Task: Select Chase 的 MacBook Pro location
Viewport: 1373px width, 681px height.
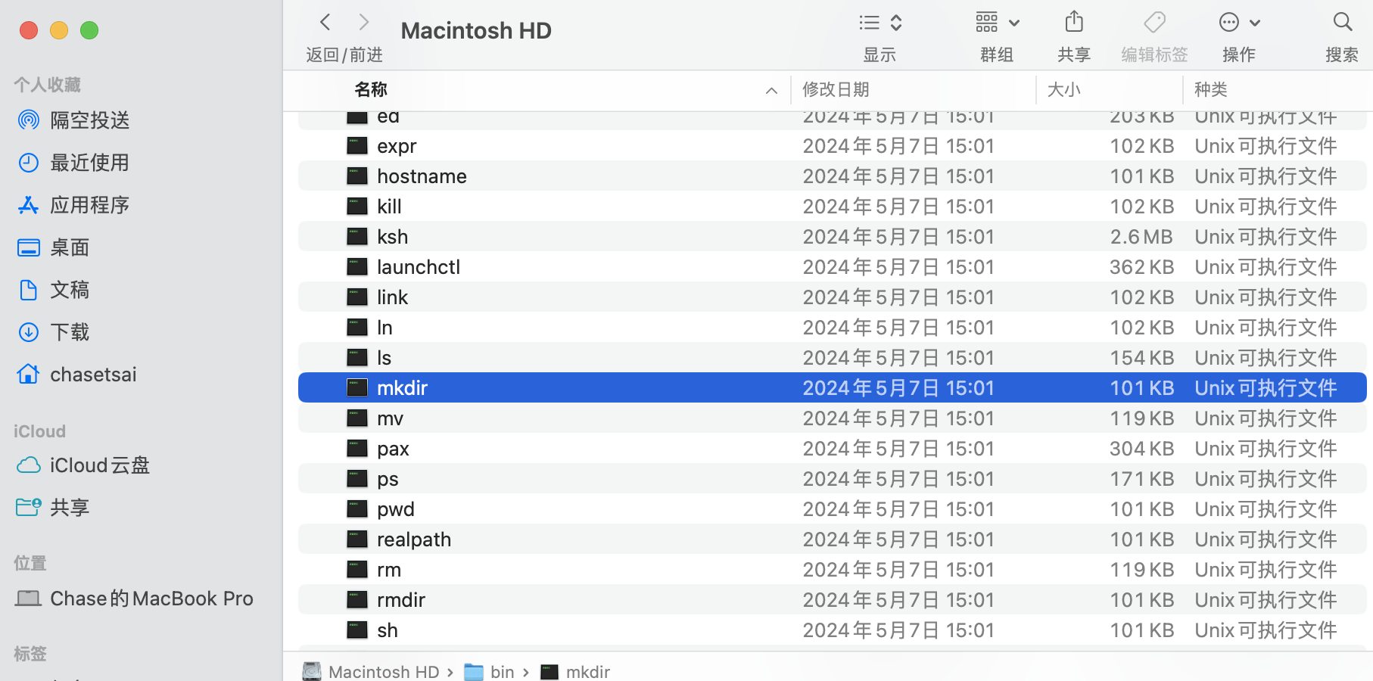Action: (x=135, y=599)
